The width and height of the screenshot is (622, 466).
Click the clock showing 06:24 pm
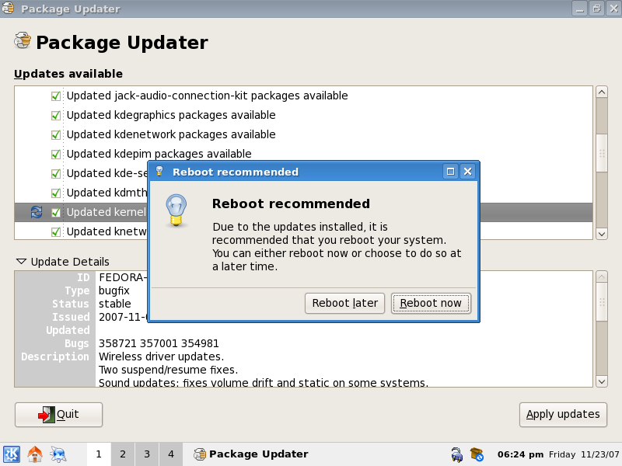[x=520, y=454]
